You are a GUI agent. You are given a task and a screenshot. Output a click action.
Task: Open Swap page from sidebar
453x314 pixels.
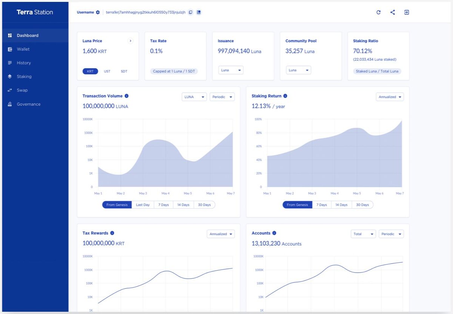coord(35,90)
